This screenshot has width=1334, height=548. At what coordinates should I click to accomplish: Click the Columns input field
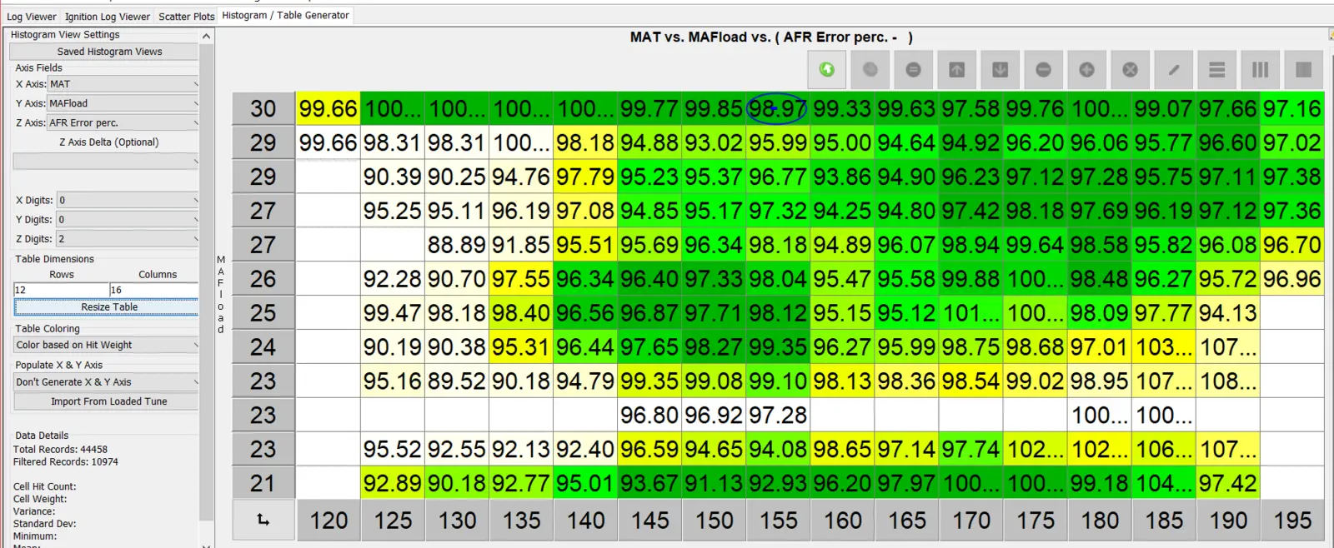tap(153, 290)
